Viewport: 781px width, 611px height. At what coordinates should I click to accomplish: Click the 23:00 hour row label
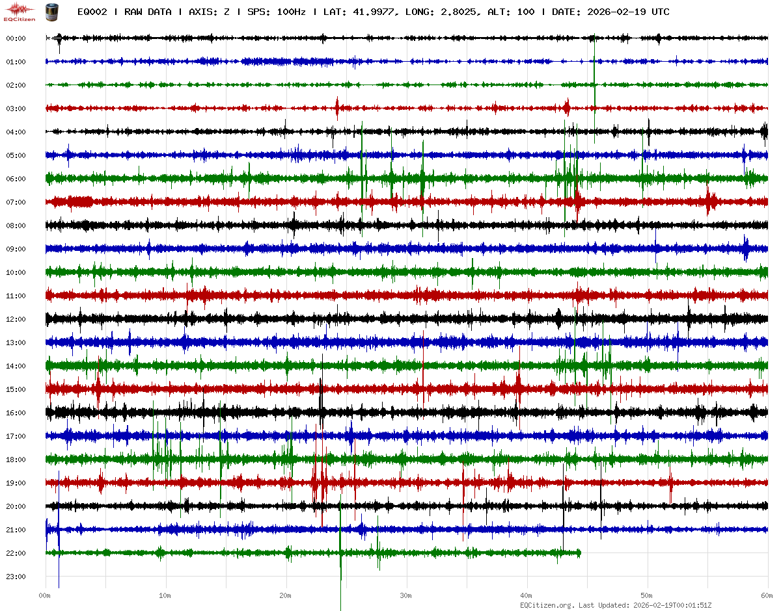tap(16, 577)
